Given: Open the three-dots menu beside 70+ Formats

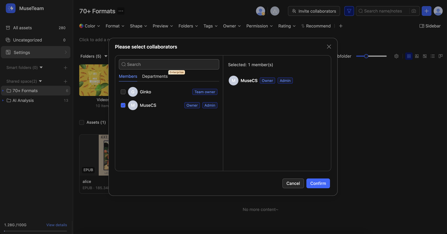Looking at the screenshot, I should [x=121, y=11].
